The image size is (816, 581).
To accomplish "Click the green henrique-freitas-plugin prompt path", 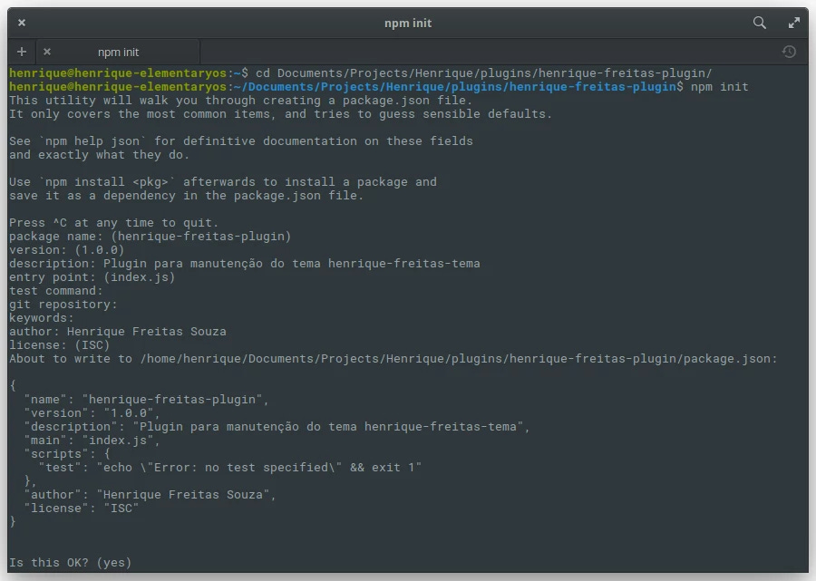I will click(x=363, y=86).
